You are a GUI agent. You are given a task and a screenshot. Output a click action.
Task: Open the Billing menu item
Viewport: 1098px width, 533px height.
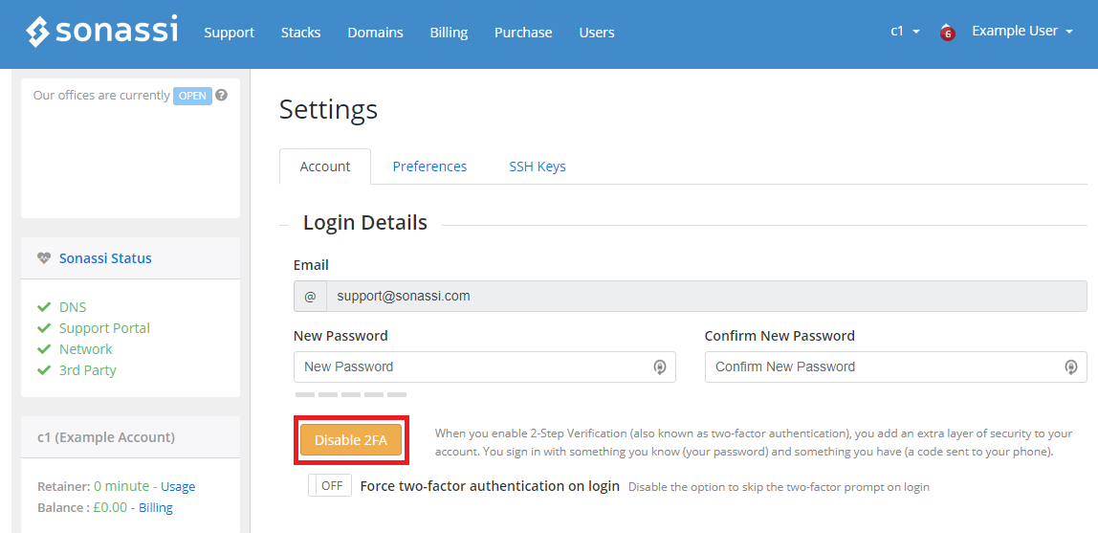(x=449, y=33)
